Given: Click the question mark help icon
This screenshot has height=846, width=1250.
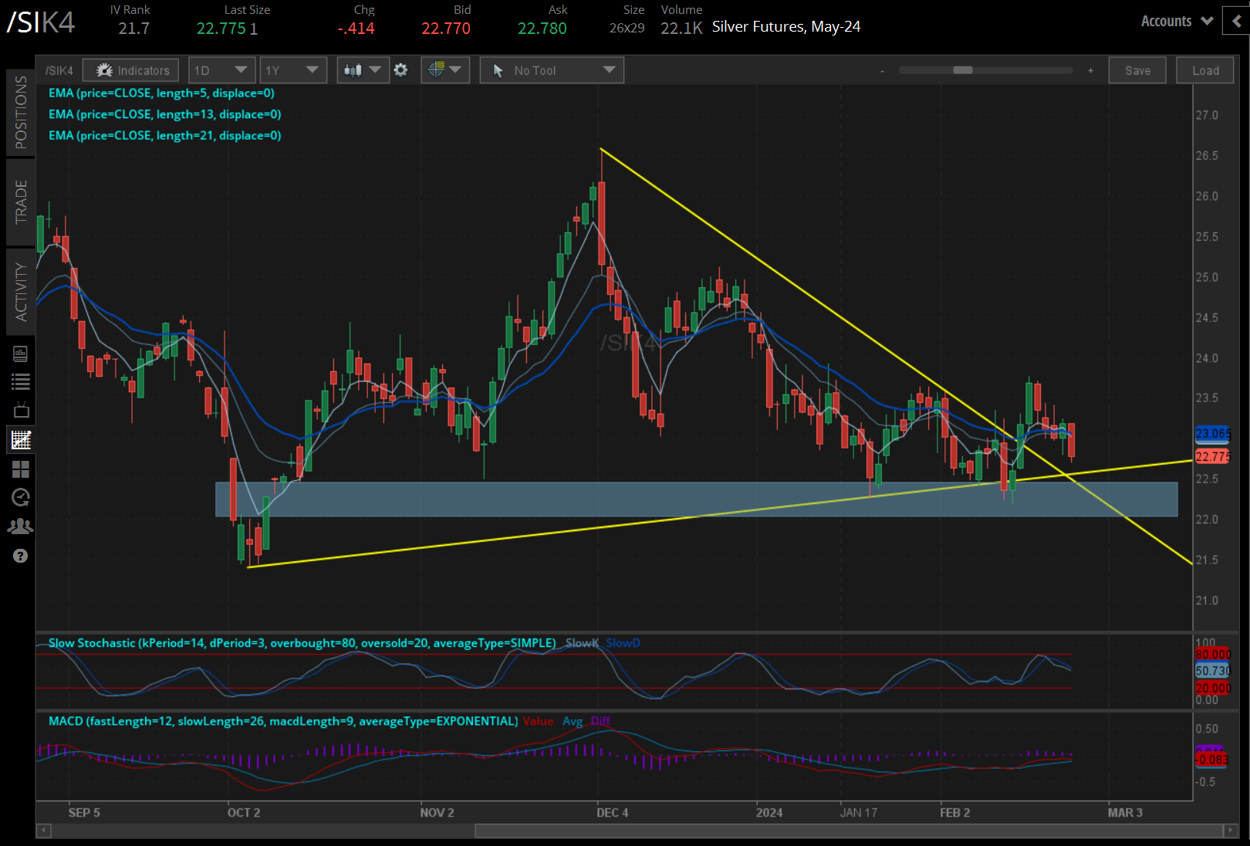Looking at the screenshot, I should 21,556.
